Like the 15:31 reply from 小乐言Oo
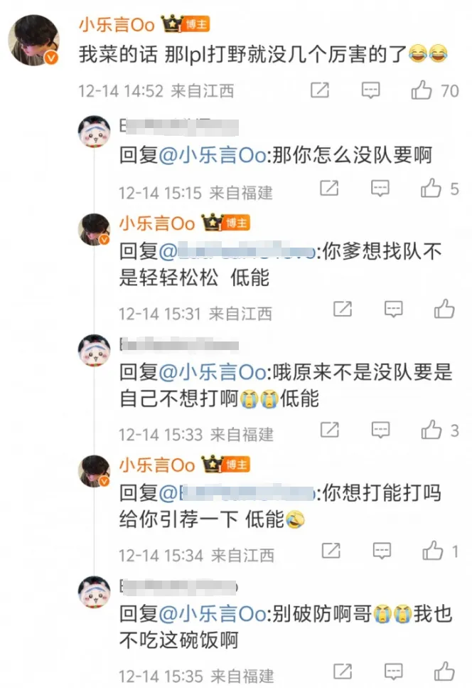 tap(444, 309)
